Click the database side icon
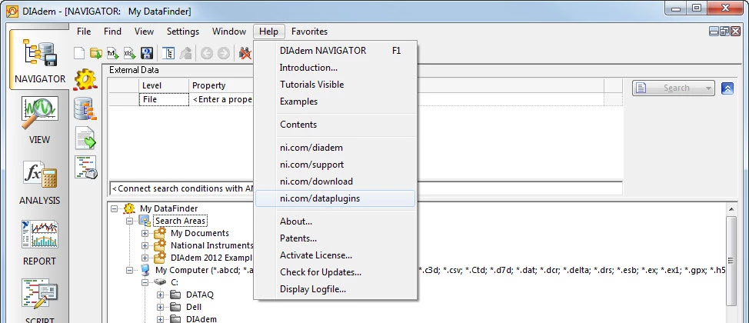Screen dimensions: 749x323 85,108
